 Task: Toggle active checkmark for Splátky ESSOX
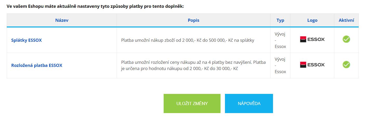click(x=346, y=39)
